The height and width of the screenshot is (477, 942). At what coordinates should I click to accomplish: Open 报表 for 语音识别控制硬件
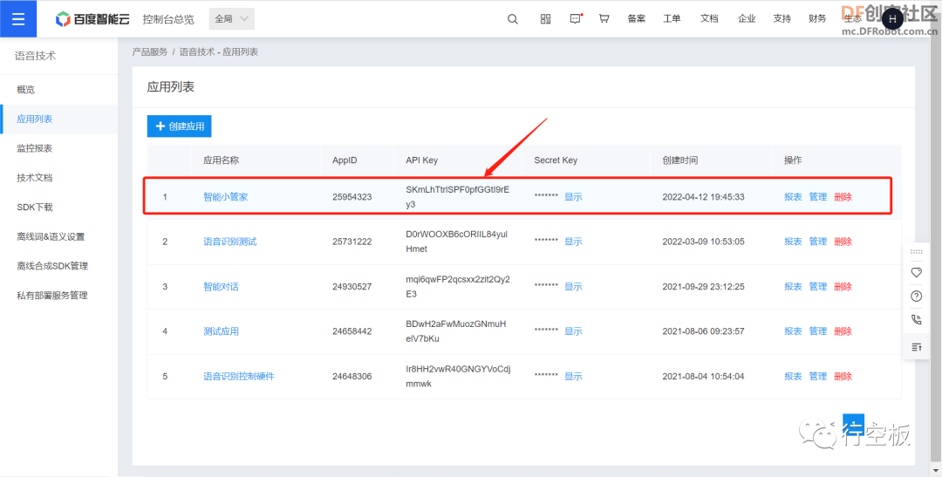(793, 376)
